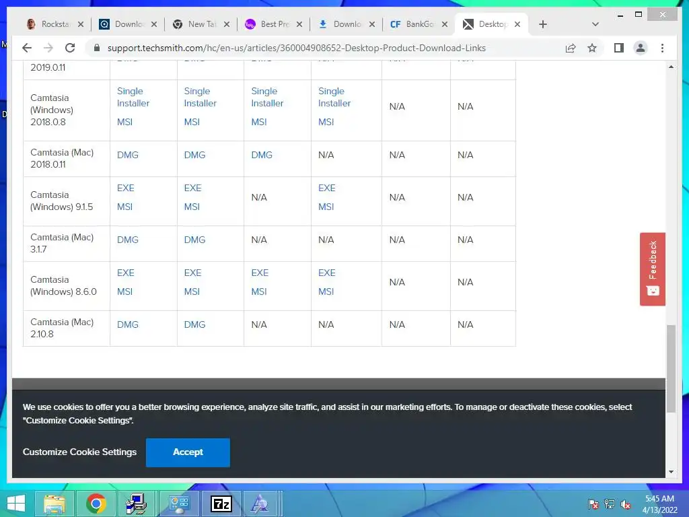The height and width of the screenshot is (517, 689).
Task: Click the Camtasia (Windows) 8.6.0 row label
Action: tap(63, 285)
